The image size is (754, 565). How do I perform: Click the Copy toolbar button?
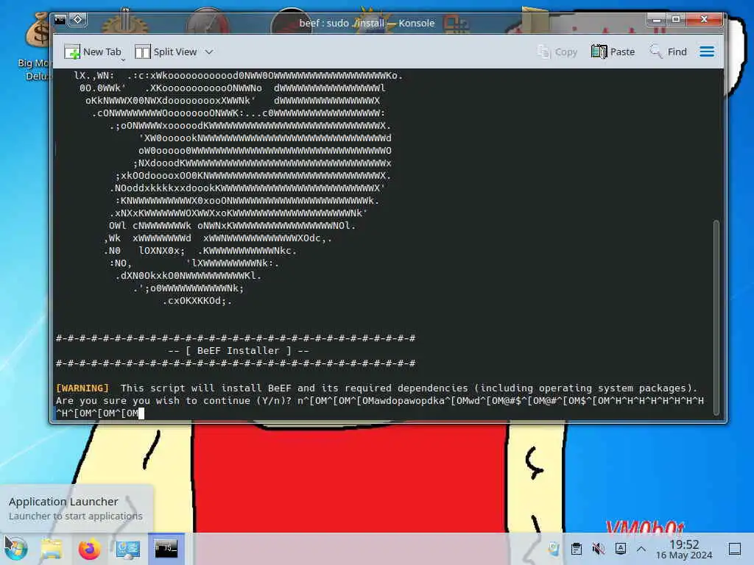557,51
